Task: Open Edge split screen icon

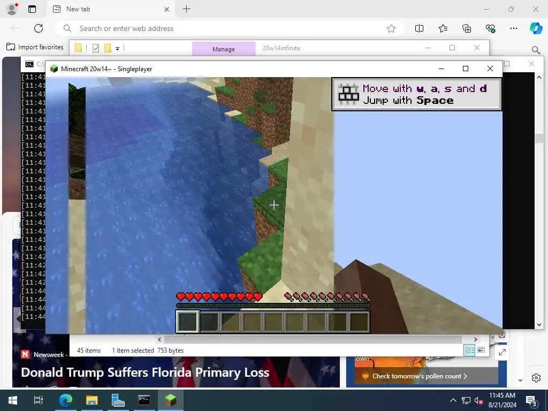Action: 419,29
